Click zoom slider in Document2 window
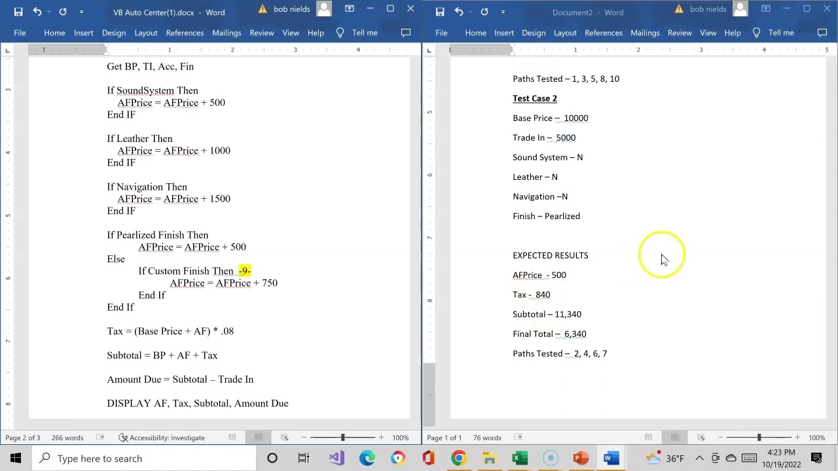838x471 pixels. 759,438
